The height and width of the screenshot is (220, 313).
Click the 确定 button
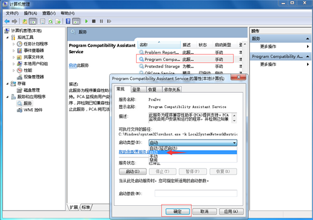tap(178, 212)
